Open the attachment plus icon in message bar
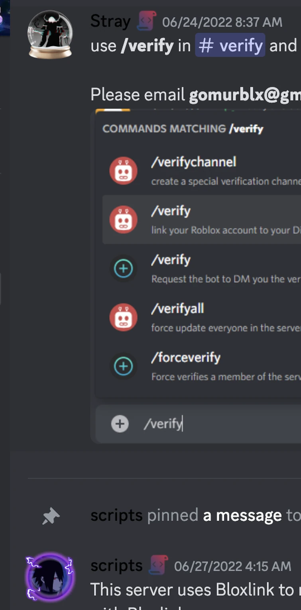 pos(120,423)
